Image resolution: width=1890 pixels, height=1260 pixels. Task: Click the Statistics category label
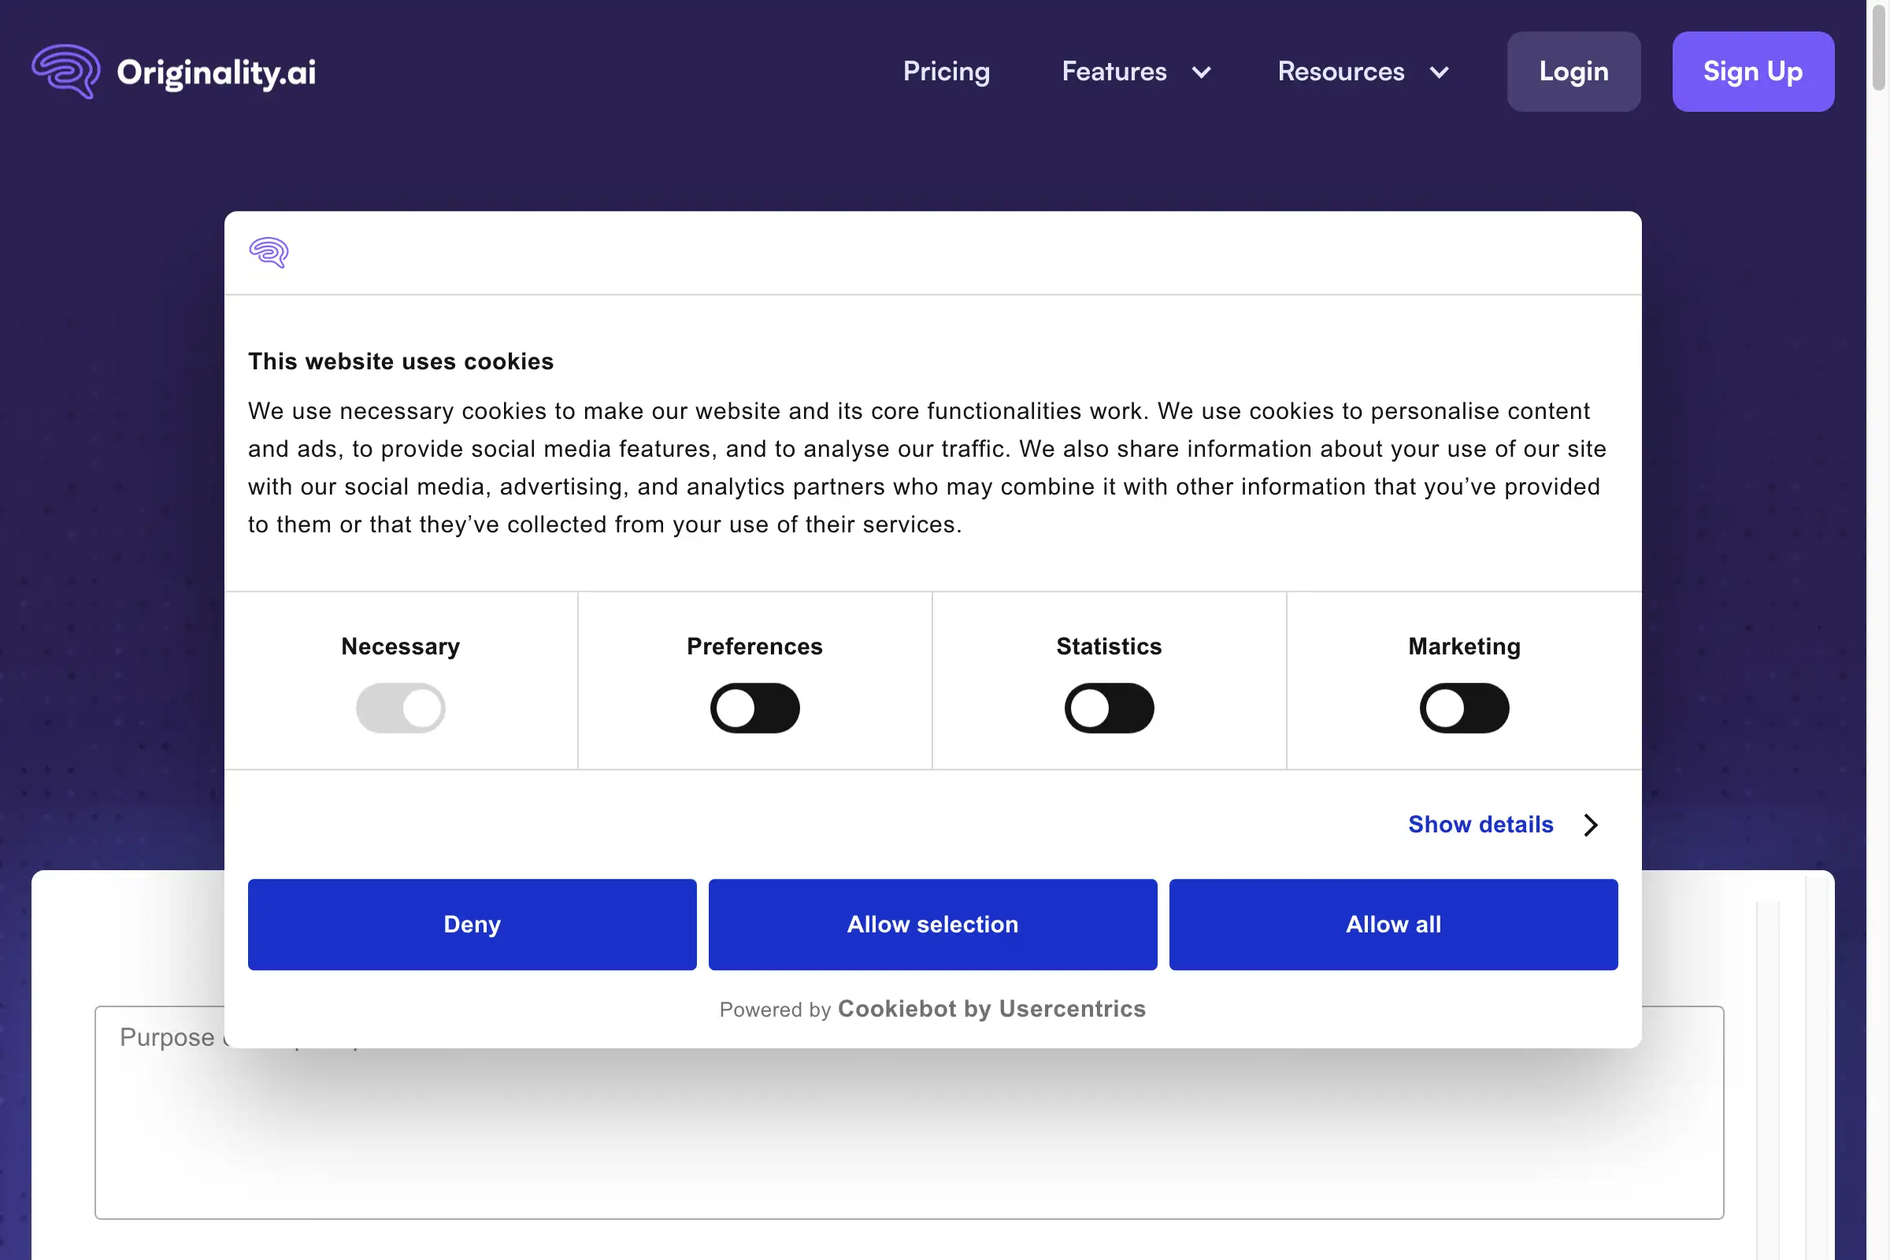tap(1109, 646)
